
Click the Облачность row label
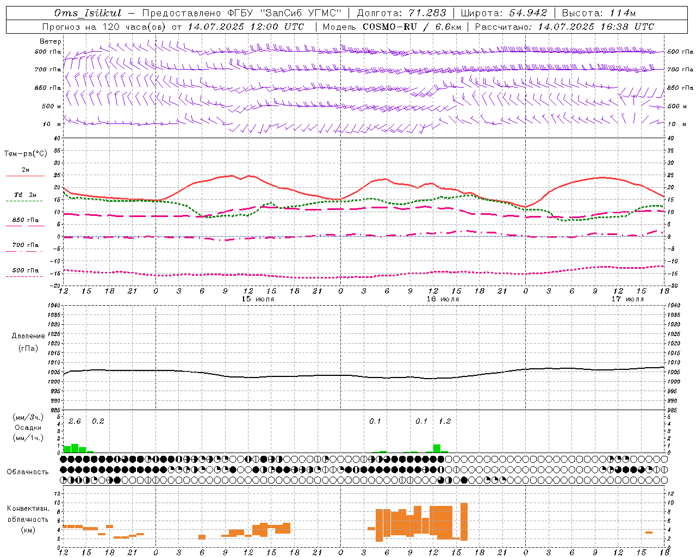(x=28, y=472)
